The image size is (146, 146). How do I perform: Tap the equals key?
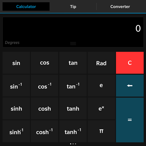130,120
